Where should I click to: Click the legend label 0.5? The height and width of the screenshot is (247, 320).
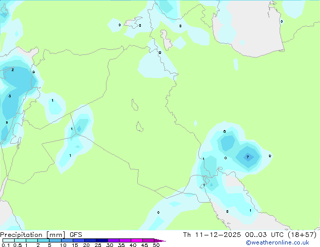17,245
